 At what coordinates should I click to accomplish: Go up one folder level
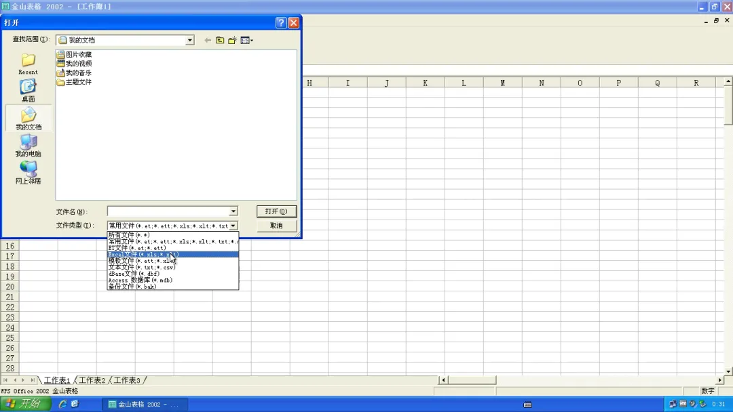point(220,41)
